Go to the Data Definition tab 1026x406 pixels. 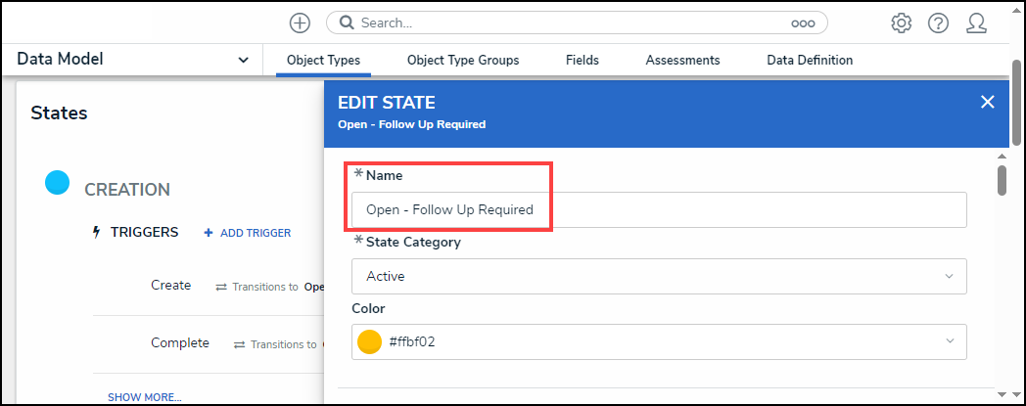tap(810, 61)
